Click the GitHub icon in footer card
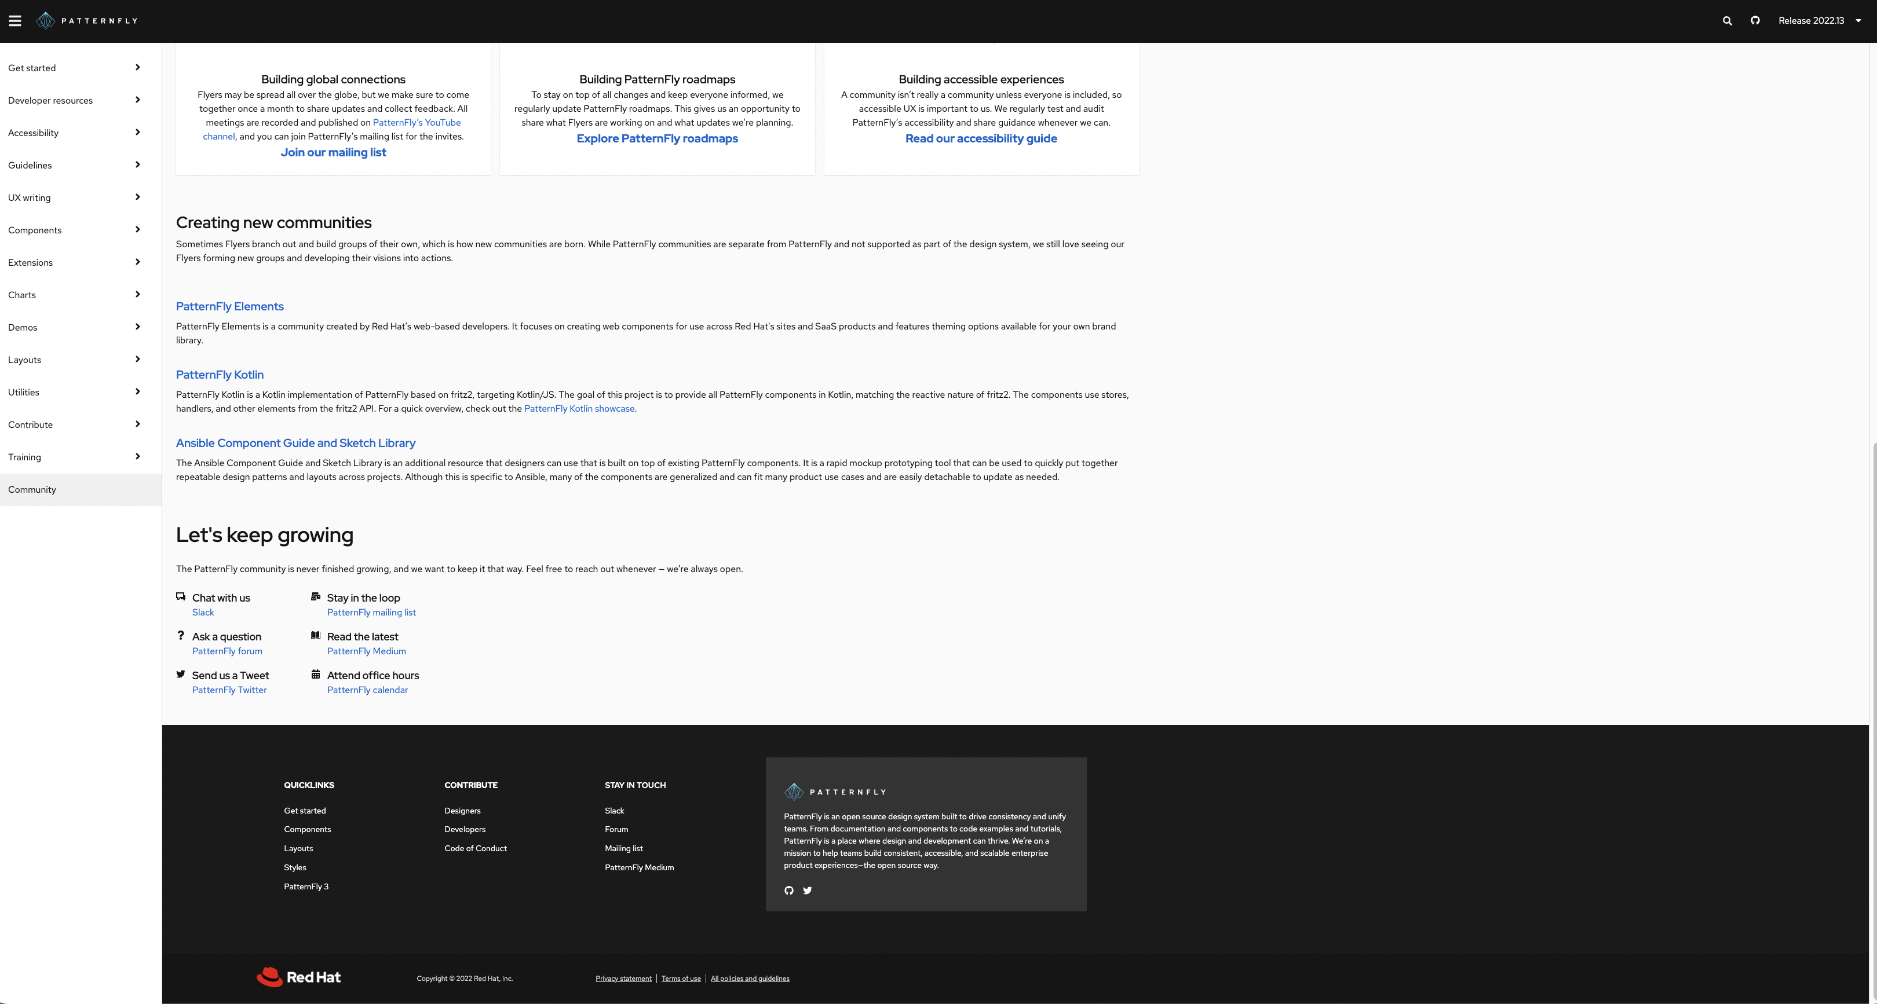 [x=788, y=891]
